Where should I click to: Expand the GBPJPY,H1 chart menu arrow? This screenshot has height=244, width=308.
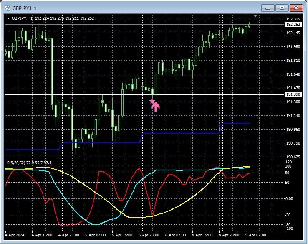tap(8, 18)
